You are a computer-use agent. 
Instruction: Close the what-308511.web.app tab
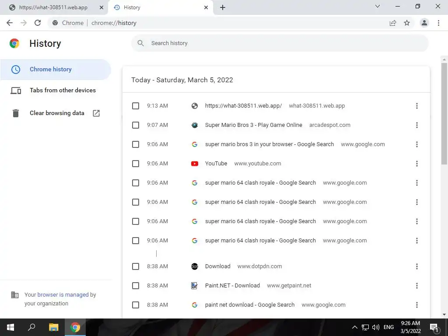(101, 7)
